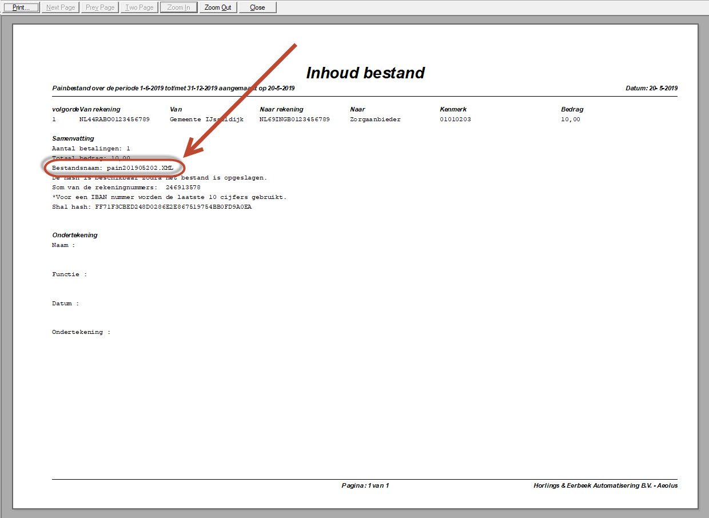
Task: Select source IBAN NL44RABO0123456789
Action: point(114,119)
